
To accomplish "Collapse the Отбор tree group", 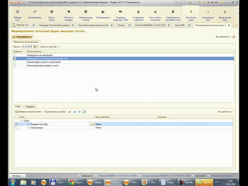I will pyautogui.click(x=21, y=121).
